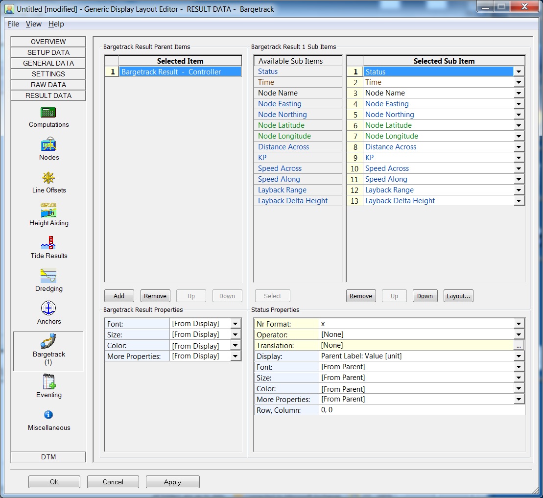Open the Miscellaneous info icon

click(x=48, y=415)
